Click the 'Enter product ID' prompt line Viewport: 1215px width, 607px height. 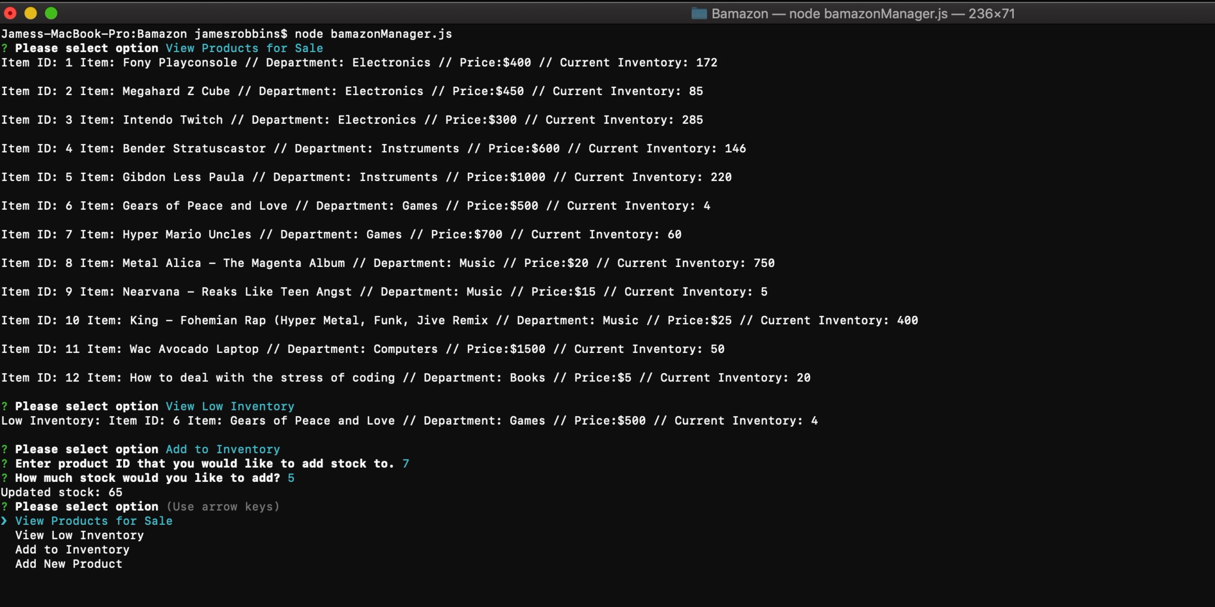[205, 464]
